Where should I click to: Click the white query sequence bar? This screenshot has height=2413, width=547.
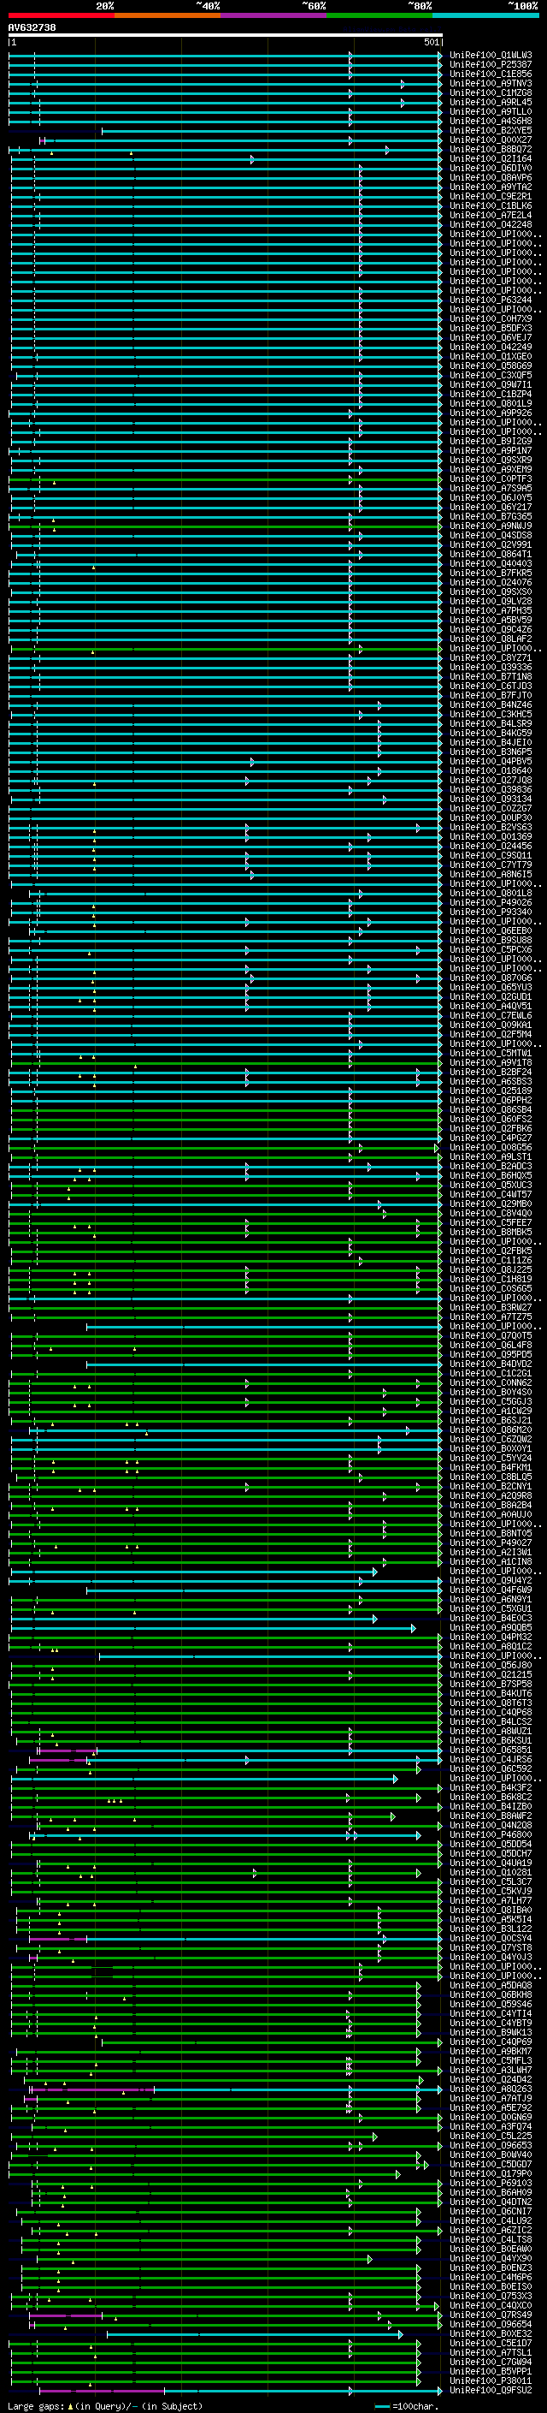pos(225,36)
